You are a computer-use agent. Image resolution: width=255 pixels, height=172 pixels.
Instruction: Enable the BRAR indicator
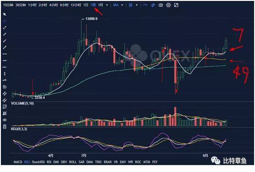click(108, 162)
